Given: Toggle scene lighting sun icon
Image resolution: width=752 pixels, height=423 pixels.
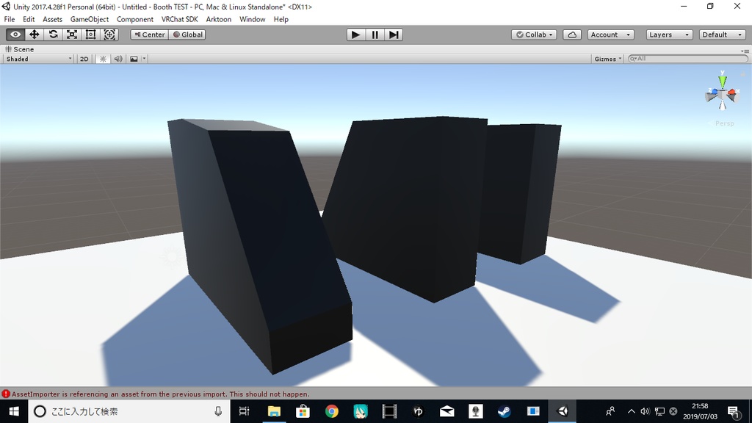Looking at the screenshot, I should pos(103,59).
